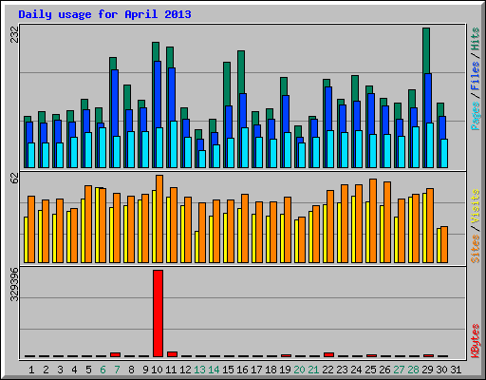This screenshot has width=486, height=380.
Task: Click the 329396 KBytes axis value
Action: (x=15, y=285)
